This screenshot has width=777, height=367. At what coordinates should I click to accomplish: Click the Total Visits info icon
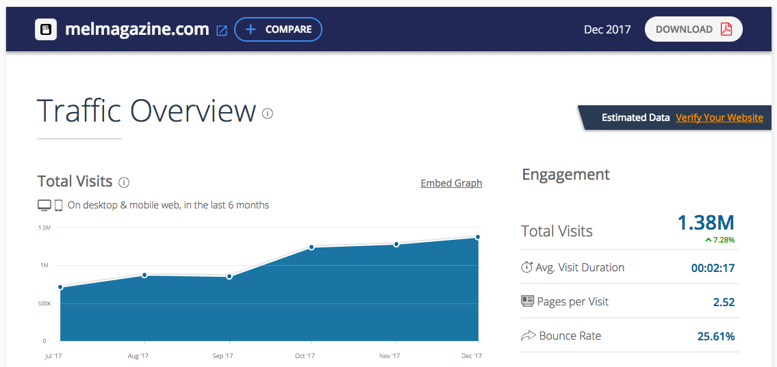[x=124, y=182]
